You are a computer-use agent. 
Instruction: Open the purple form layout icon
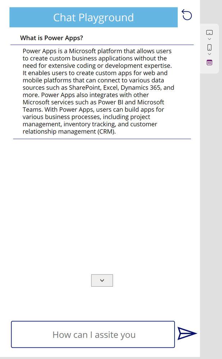[209, 63]
